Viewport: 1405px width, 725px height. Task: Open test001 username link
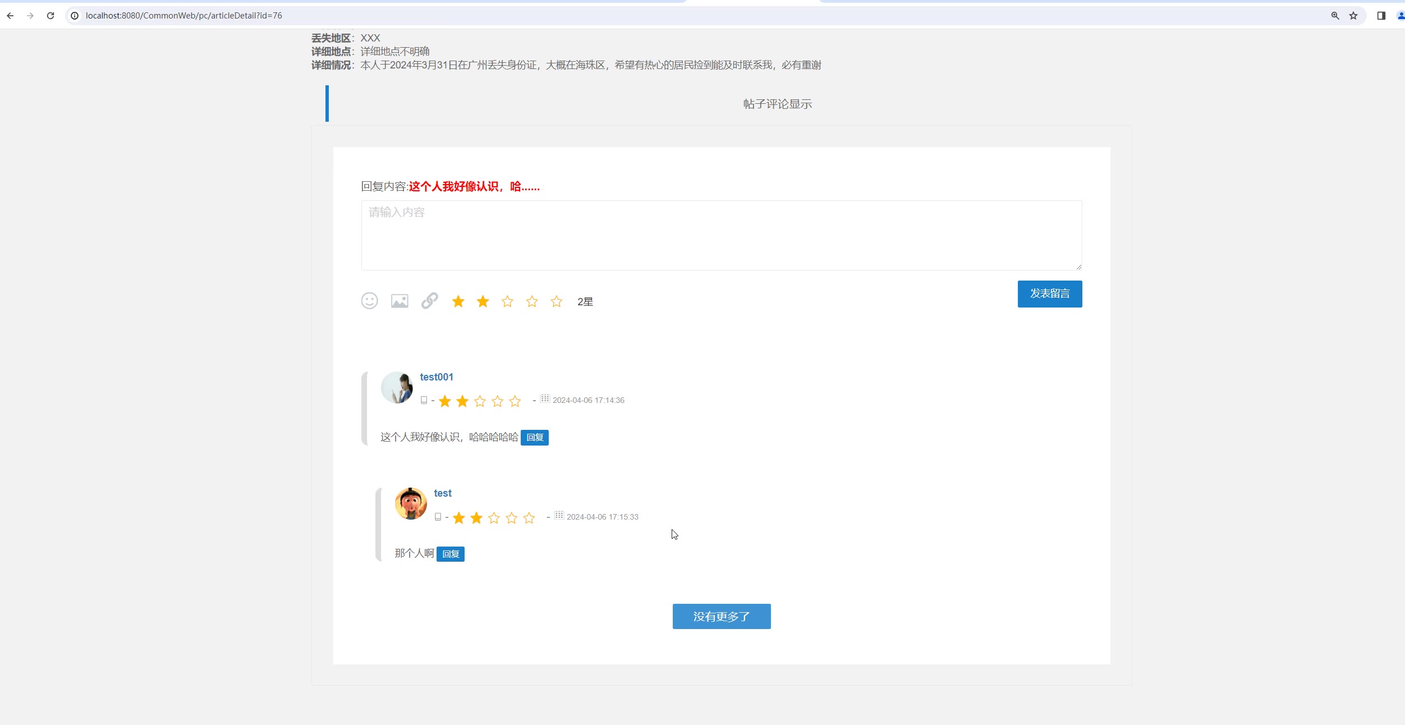(x=436, y=377)
